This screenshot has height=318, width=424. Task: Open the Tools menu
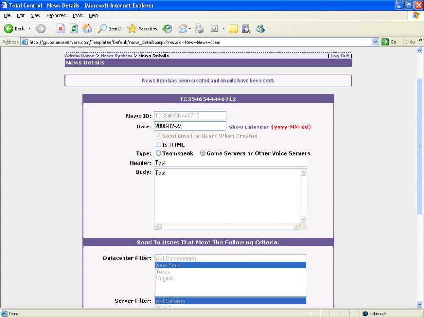click(x=77, y=15)
